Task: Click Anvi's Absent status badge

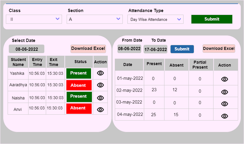Action: (79, 109)
